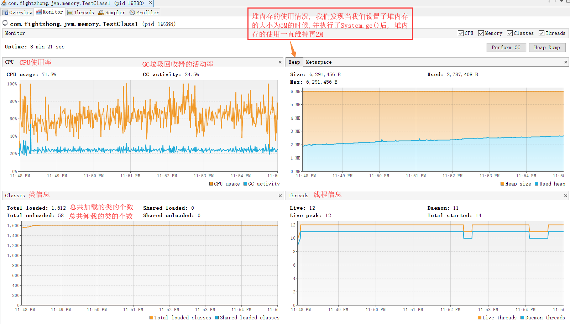Click the Total loaded 1,612 value
570x324 pixels.
point(59,208)
